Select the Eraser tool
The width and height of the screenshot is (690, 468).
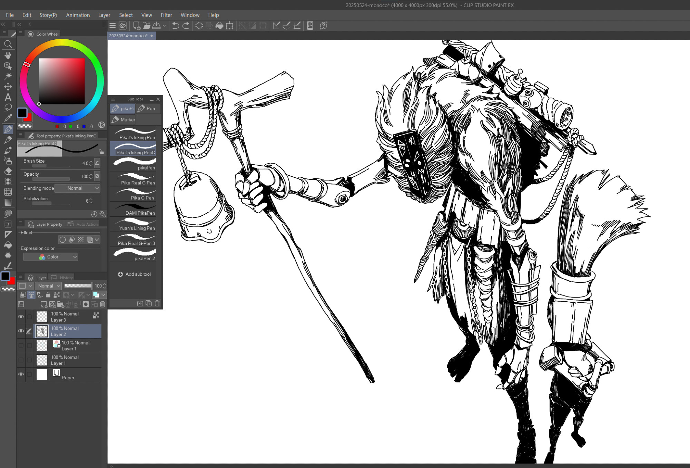[x=8, y=171]
